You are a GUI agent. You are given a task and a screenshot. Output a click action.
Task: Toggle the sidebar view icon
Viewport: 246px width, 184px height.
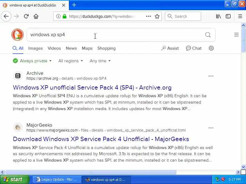tap(228, 16)
